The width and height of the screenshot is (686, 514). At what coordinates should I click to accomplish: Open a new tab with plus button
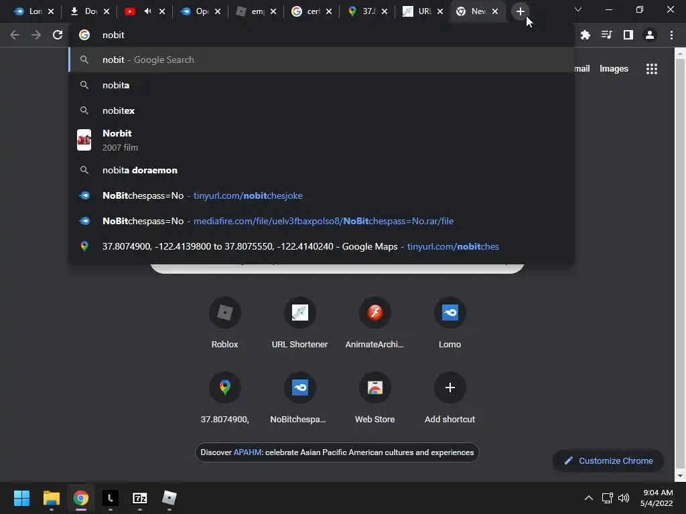click(520, 11)
